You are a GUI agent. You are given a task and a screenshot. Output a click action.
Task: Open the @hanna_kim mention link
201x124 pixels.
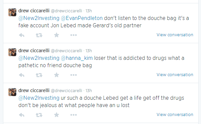77,58
